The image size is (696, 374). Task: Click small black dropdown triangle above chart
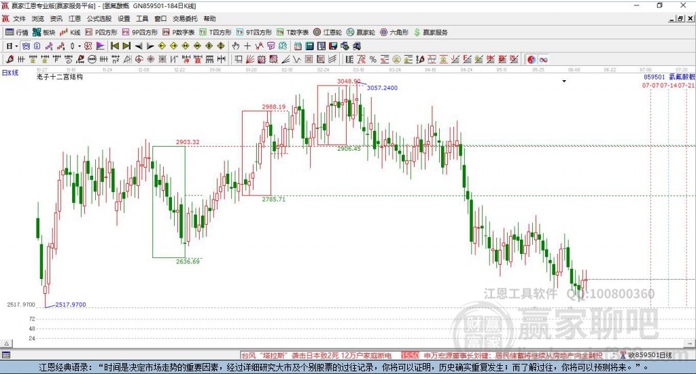pyautogui.click(x=564, y=81)
